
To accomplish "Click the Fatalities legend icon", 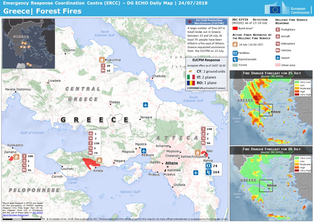I will [x=235, y=53].
